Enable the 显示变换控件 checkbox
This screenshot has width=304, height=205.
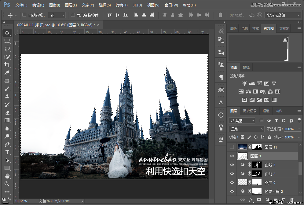[73, 15]
